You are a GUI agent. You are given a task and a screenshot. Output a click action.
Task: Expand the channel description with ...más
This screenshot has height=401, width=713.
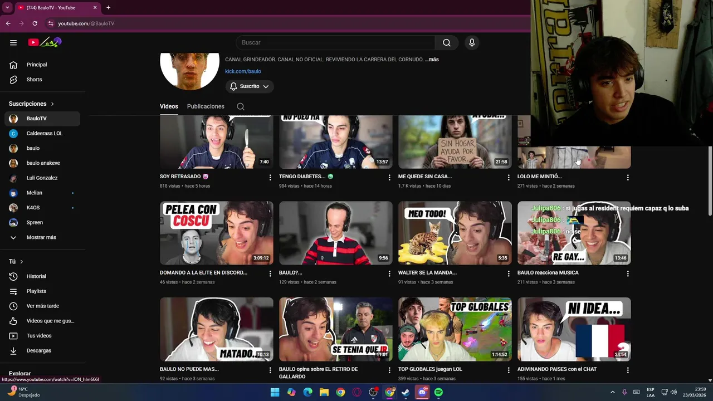[432, 60]
